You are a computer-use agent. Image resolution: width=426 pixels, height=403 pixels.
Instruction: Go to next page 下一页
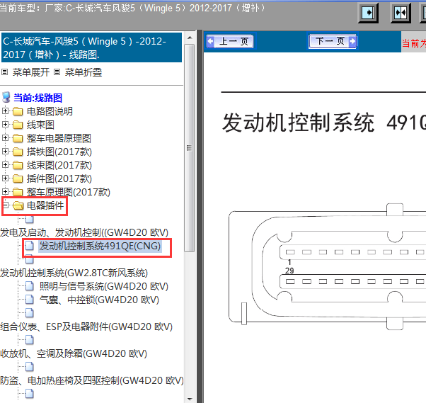(333, 41)
